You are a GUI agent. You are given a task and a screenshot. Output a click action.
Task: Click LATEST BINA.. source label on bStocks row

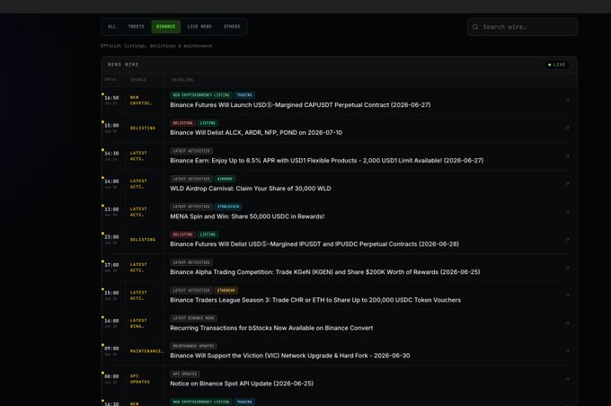pyautogui.click(x=138, y=323)
